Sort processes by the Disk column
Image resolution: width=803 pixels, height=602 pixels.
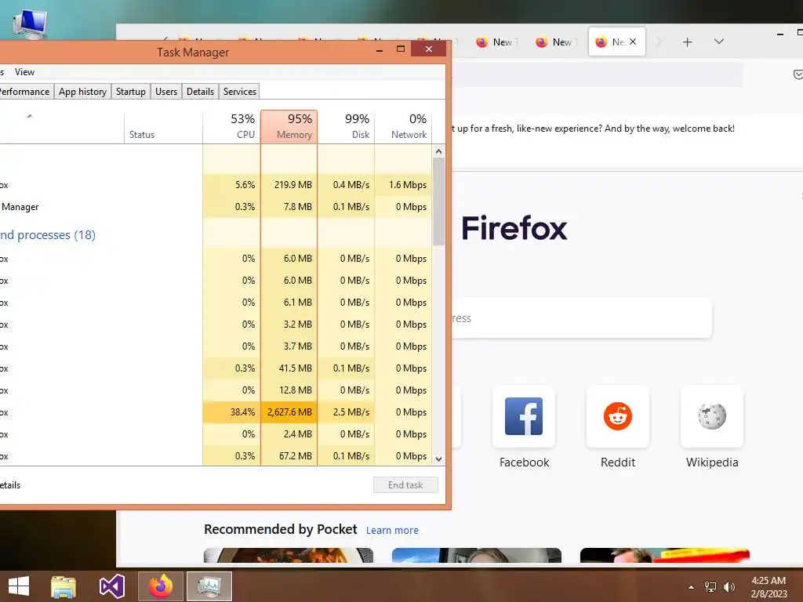346,126
